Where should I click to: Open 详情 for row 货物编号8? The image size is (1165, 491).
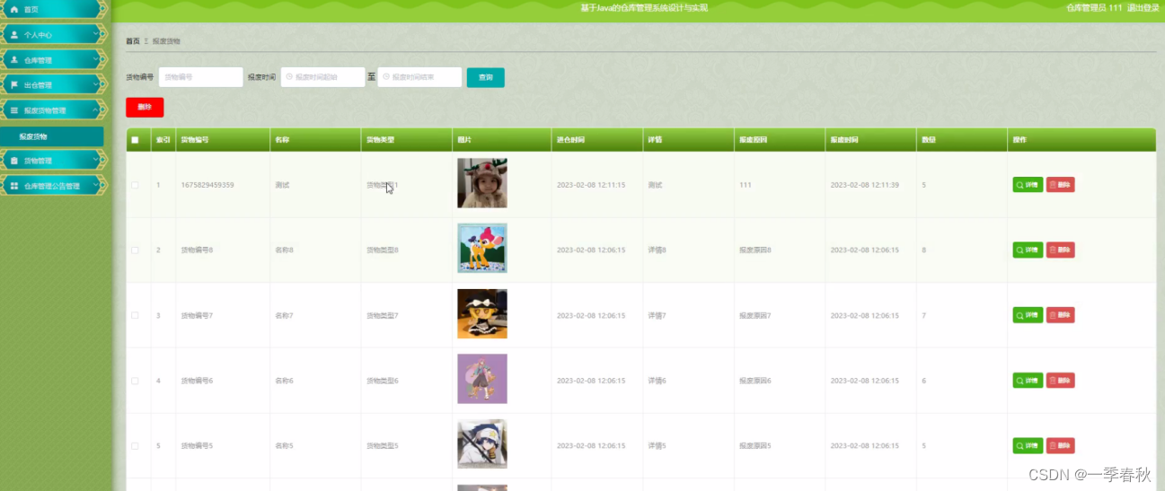click(x=1028, y=250)
